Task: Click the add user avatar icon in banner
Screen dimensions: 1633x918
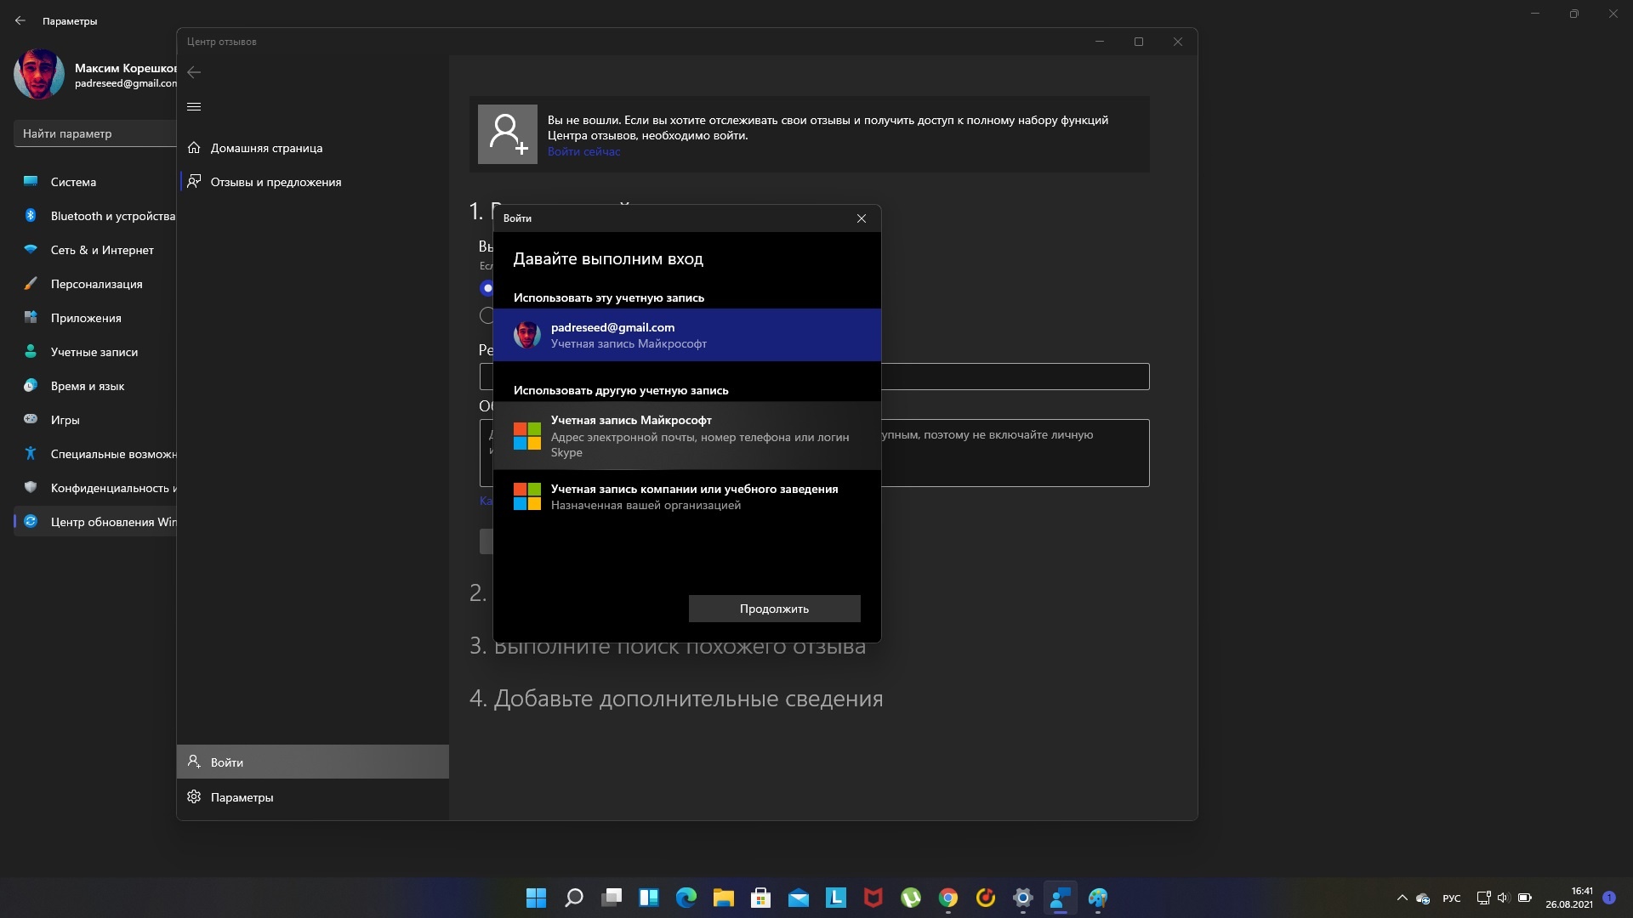Action: click(x=508, y=134)
